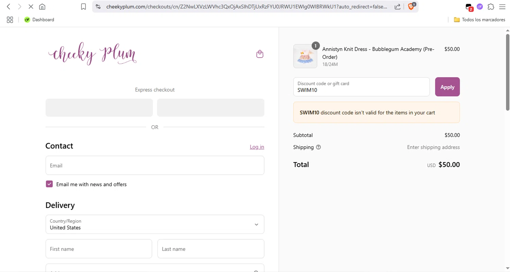Click the first express checkout placeholder button
This screenshot has height=272, width=510.
click(99, 108)
